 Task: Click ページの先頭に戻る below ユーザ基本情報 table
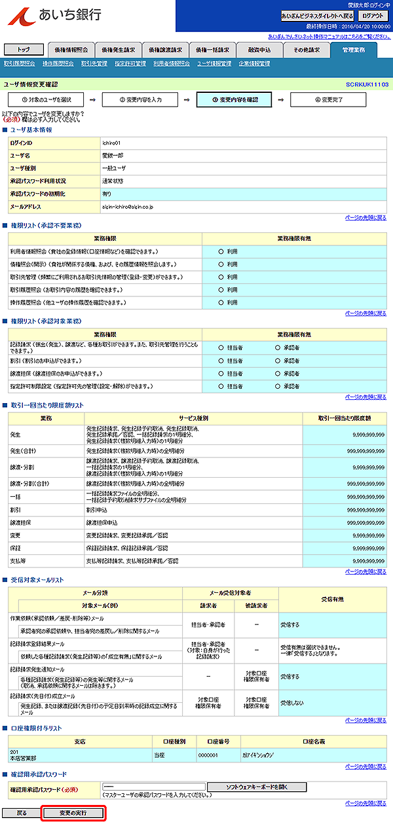[365, 217]
